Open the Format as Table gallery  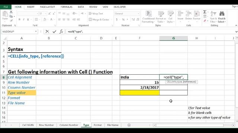click(x=161, y=17)
